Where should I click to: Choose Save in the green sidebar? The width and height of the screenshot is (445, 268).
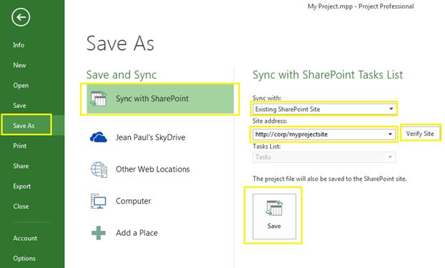(x=19, y=105)
